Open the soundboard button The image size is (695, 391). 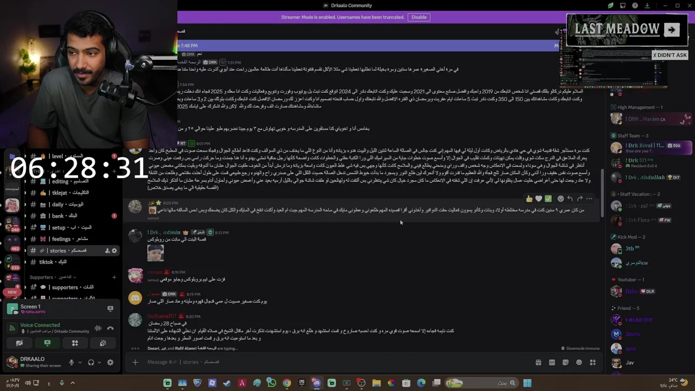coord(103,343)
